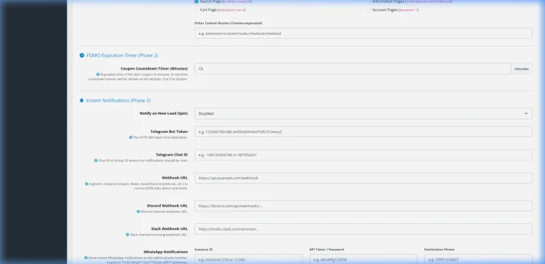
Task: Click the 'Slack Webhook URL' label
Action: (x=169, y=229)
